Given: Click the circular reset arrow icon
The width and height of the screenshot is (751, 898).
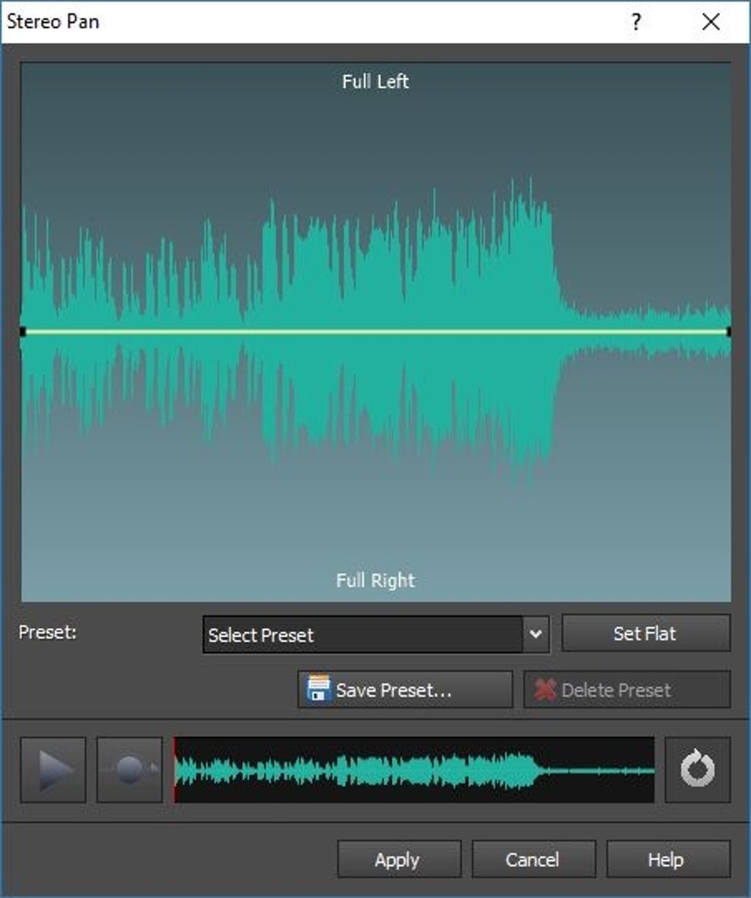Looking at the screenshot, I should [x=696, y=768].
